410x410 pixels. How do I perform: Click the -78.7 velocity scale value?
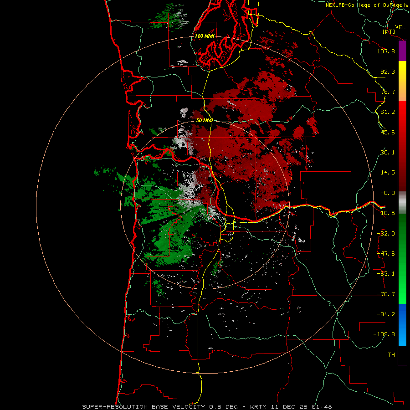pos(386,294)
